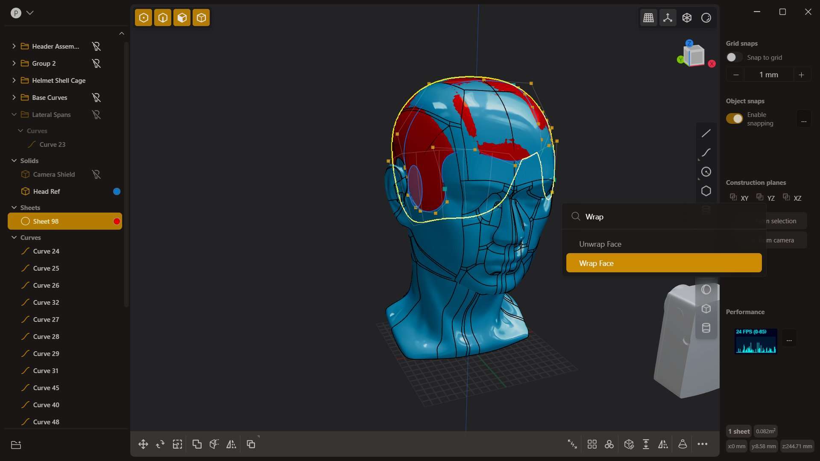Select the Sphere tool icon in side toolbar
The height and width of the screenshot is (461, 820).
click(706, 289)
